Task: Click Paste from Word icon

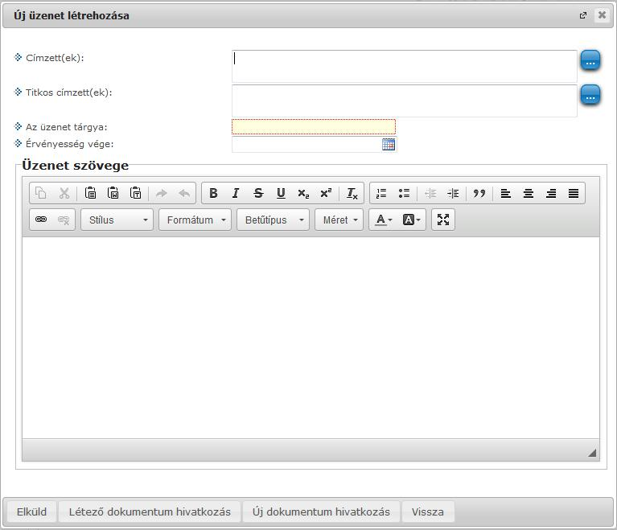Action: 113,193
